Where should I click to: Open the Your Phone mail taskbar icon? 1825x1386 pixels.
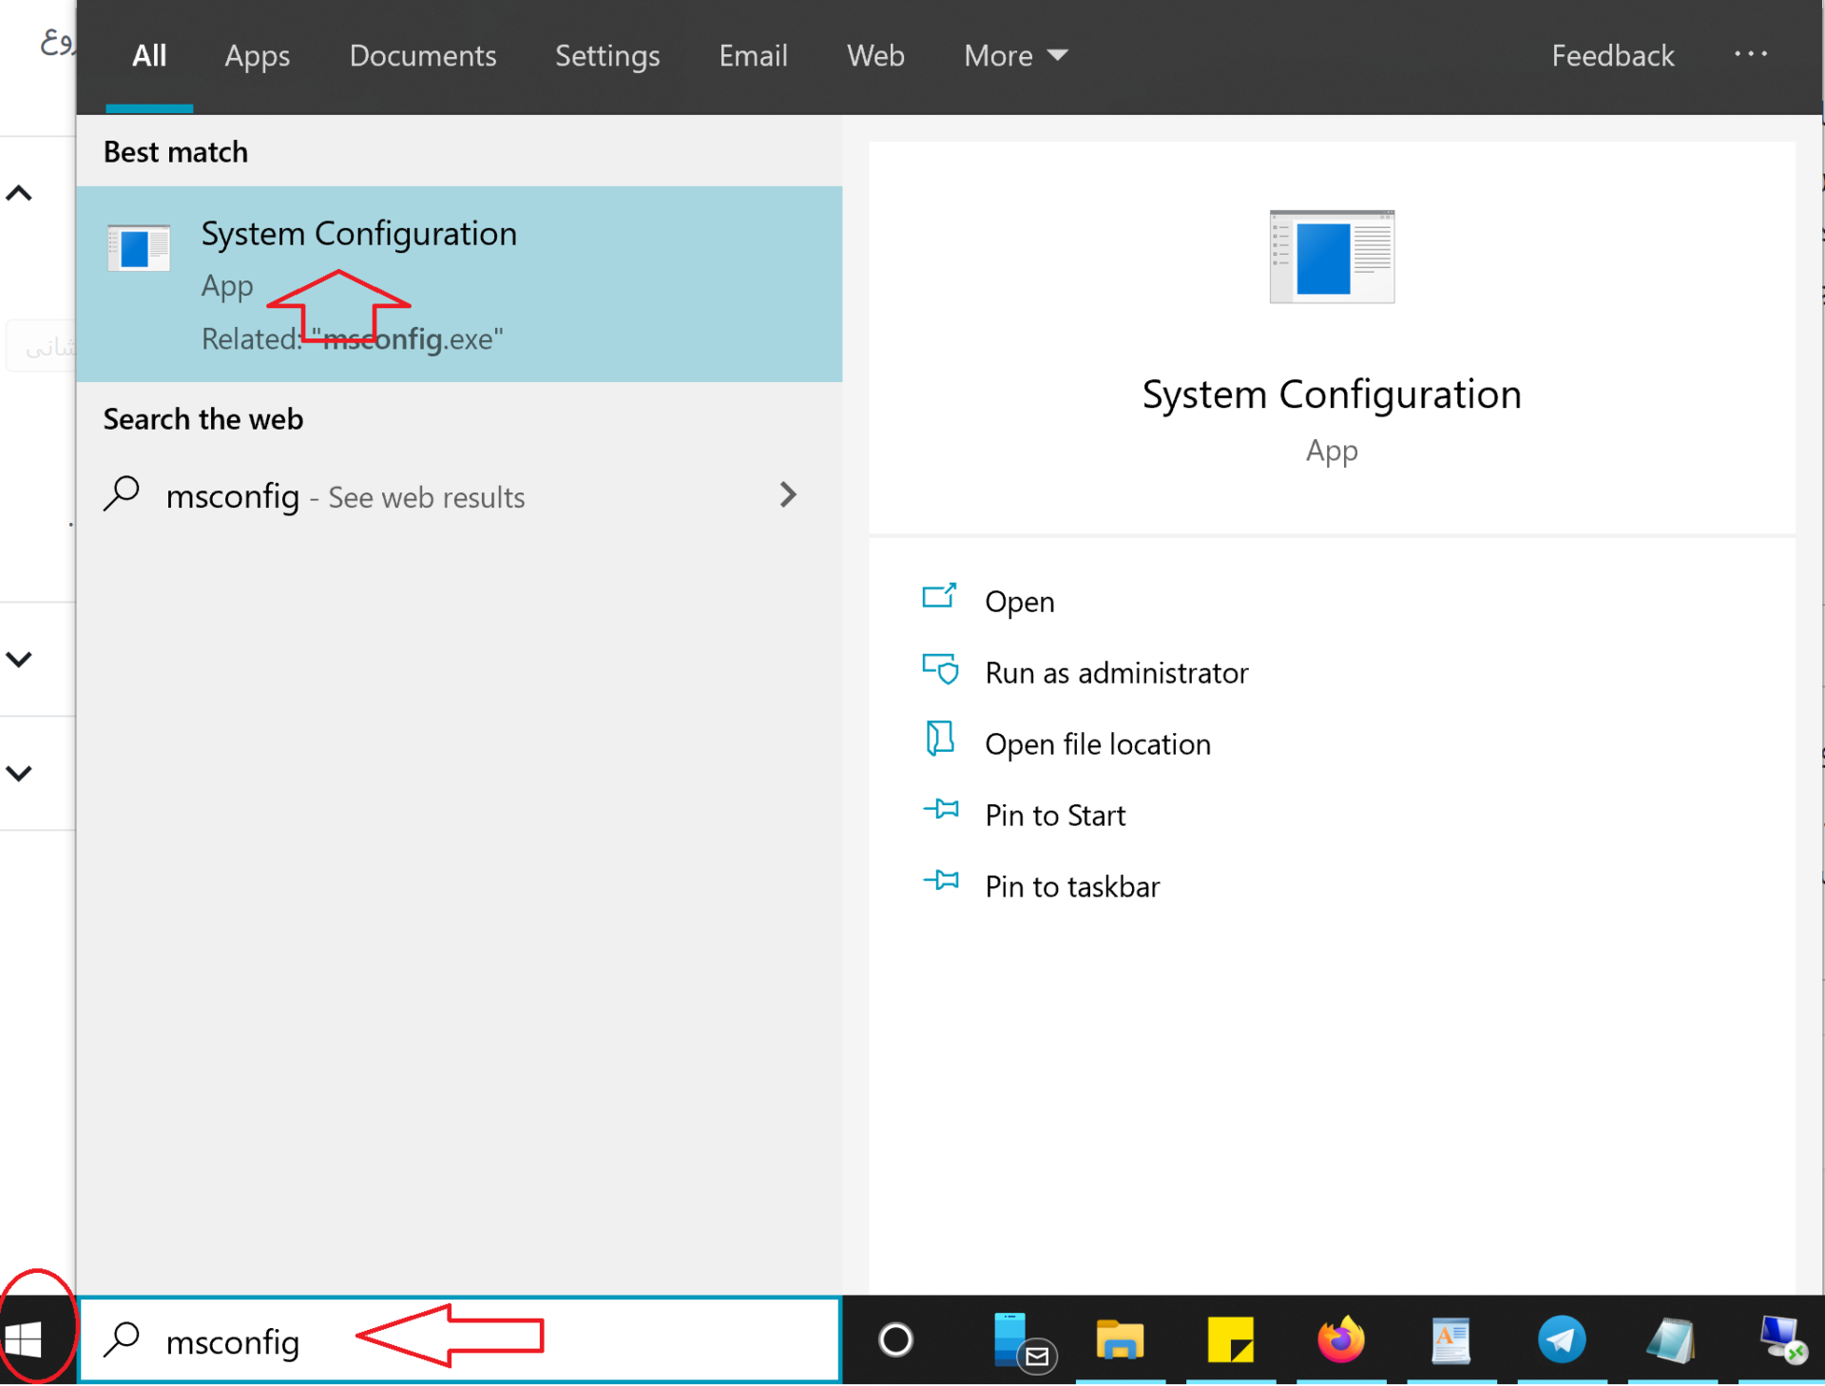(x=1024, y=1342)
